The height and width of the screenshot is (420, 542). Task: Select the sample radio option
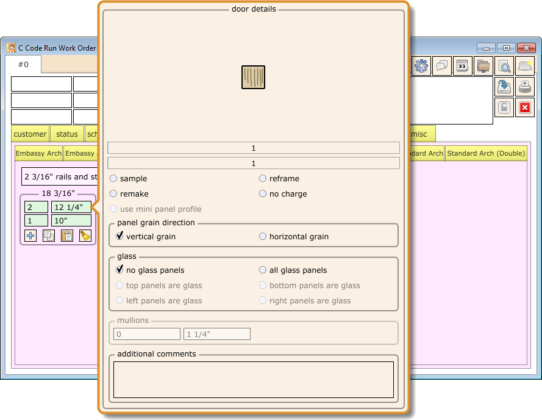113,179
